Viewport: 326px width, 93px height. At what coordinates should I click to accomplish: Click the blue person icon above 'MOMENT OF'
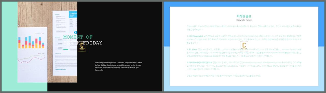pyautogui.click(x=76, y=32)
